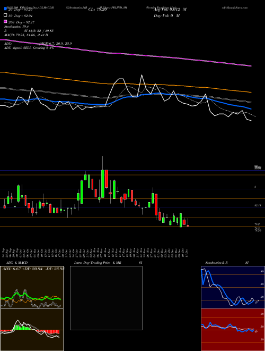The height and width of the screenshot is (351, 265).
Task: Open the blue Stochastics mini chart
Action: tap(233, 287)
